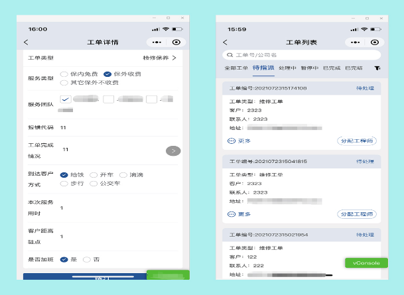The height and width of the screenshot is (295, 404).
Task: Click the 联系人: 222 line
Action: [x=246, y=266]
